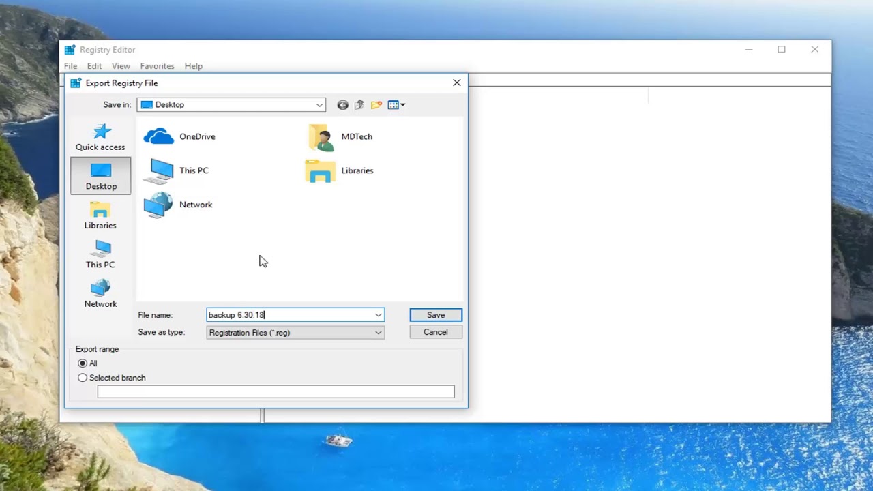873x491 pixels.
Task: Expand the File name history dropdown
Action: tap(378, 314)
